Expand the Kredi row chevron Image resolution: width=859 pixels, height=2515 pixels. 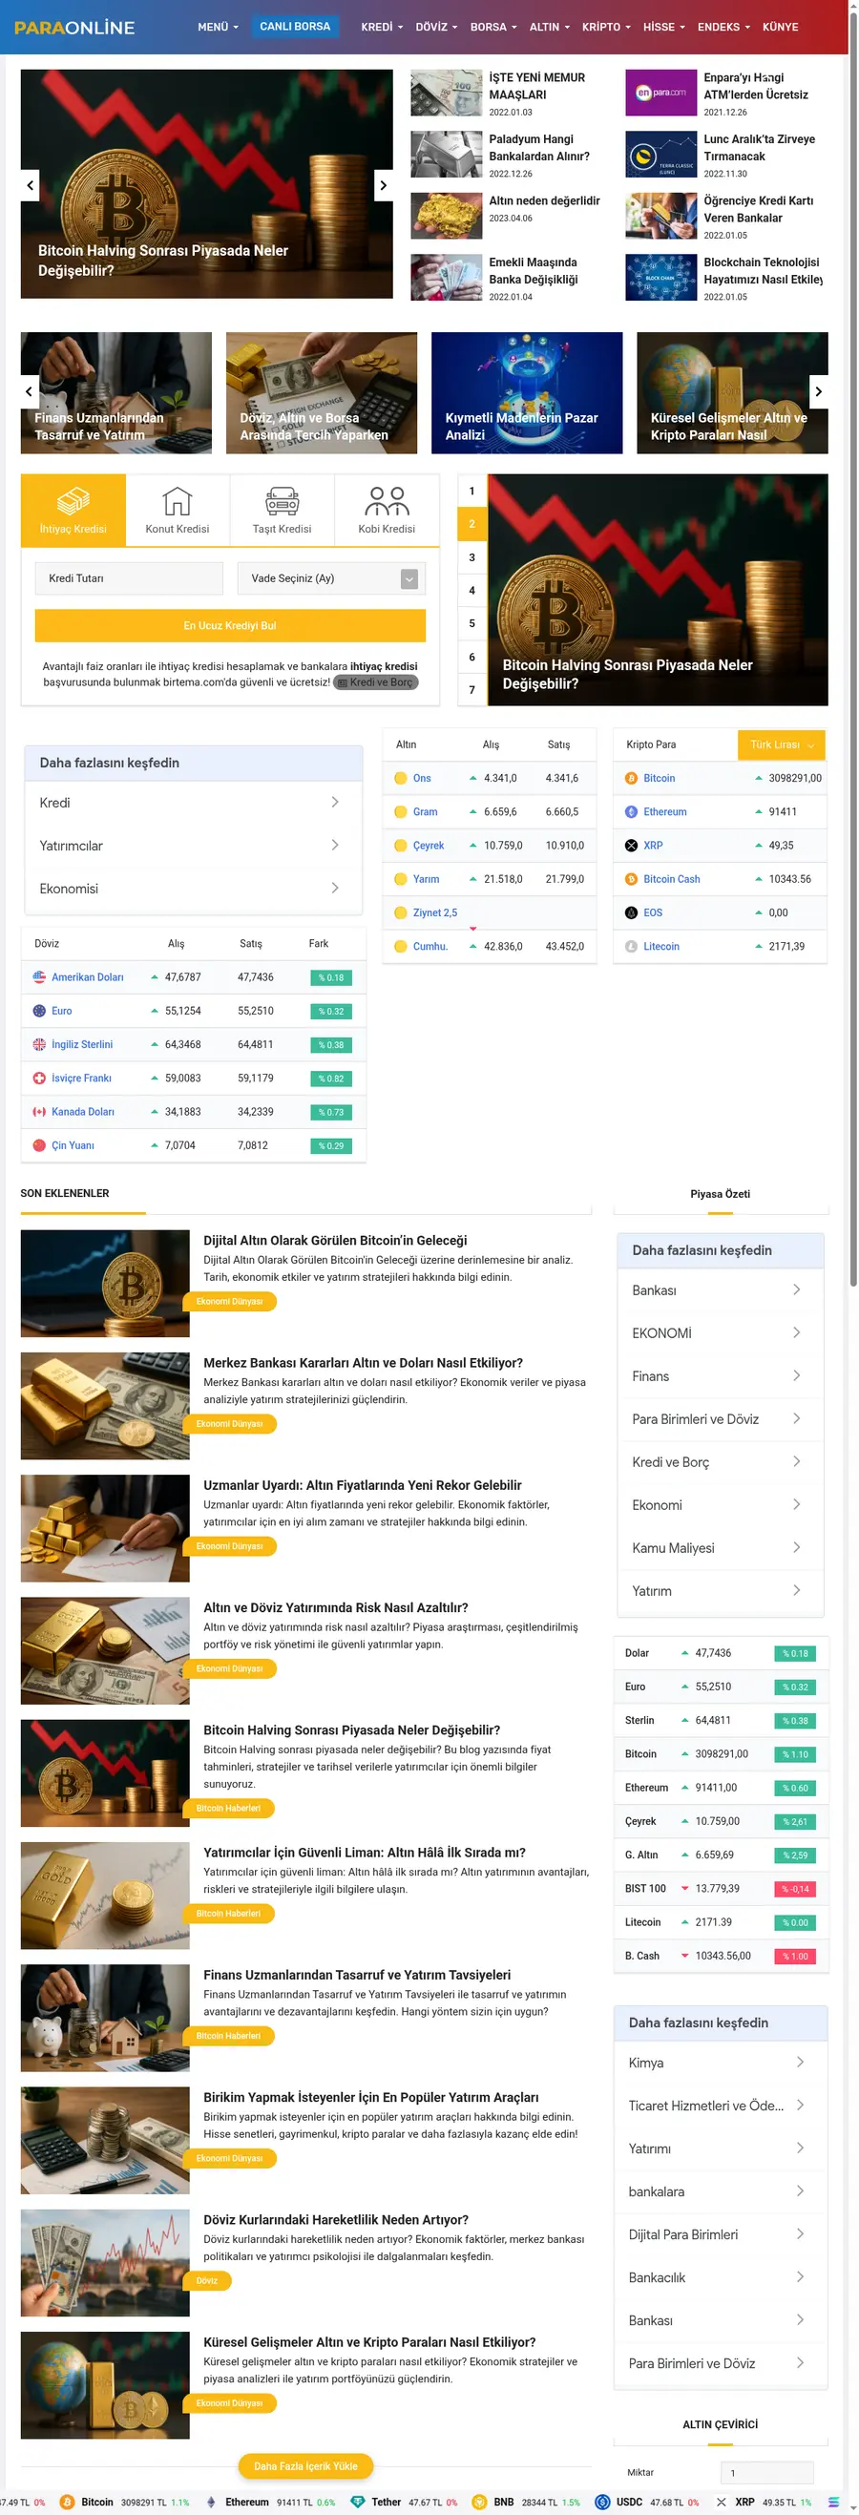(x=335, y=802)
